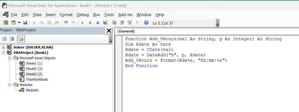
Task: Click the Function Add_8Hours declaration line
Action: (x=203, y=39)
